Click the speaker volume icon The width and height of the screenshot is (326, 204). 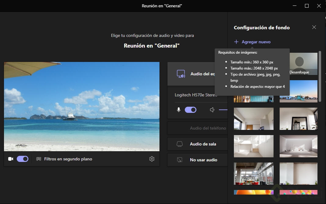[212, 110]
